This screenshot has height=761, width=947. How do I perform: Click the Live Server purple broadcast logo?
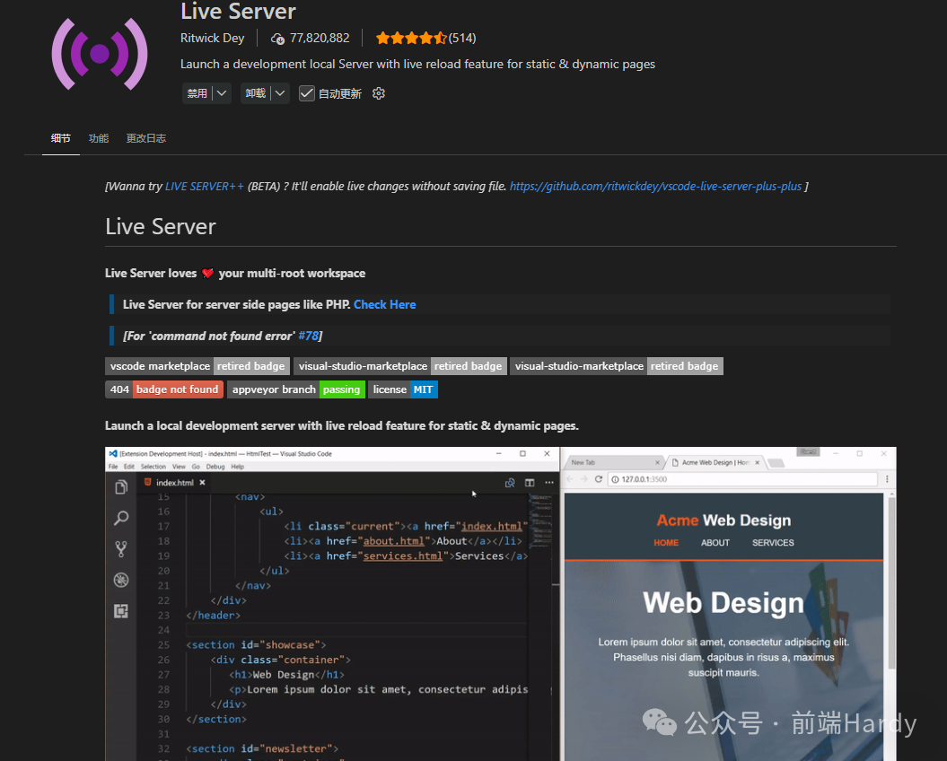click(100, 54)
